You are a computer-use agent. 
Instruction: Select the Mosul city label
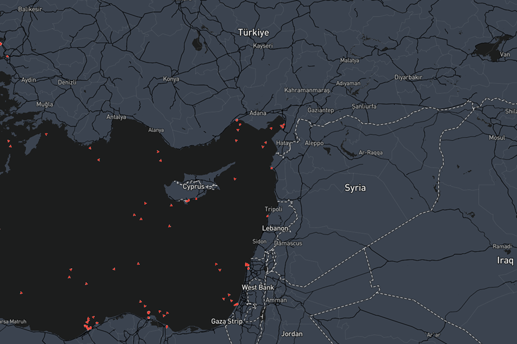coord(497,138)
